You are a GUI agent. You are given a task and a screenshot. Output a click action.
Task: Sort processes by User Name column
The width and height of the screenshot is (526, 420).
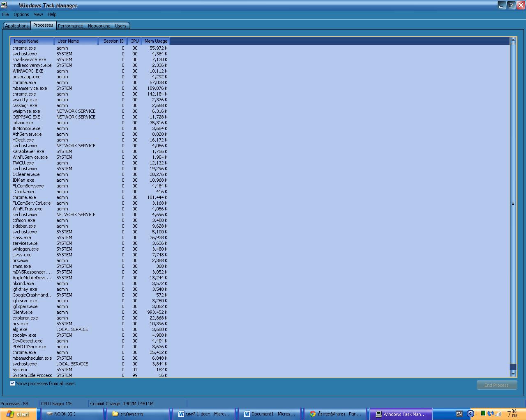coord(76,41)
